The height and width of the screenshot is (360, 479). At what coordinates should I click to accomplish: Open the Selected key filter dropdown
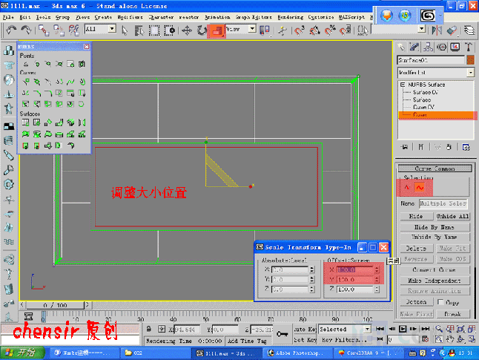tap(368, 329)
